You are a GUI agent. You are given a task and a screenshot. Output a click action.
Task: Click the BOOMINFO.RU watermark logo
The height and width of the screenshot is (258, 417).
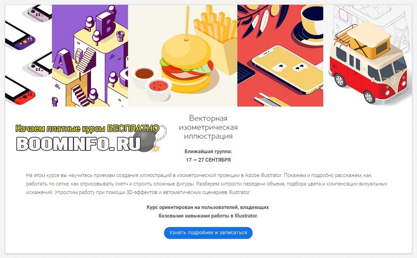point(78,143)
